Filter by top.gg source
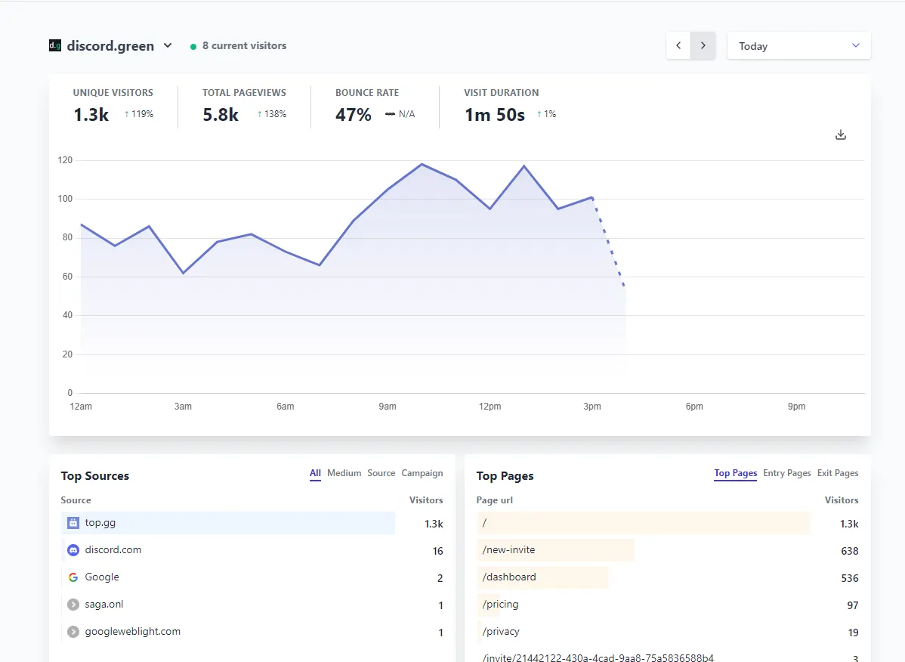The height and width of the screenshot is (662, 905). pos(100,523)
